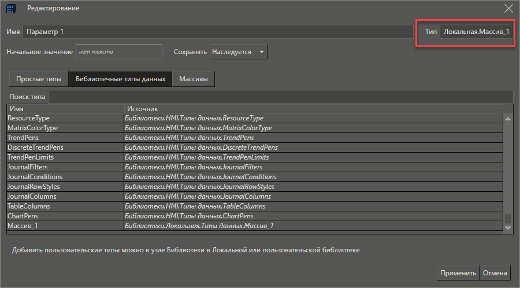Sort the list by Имя column header

pos(65,108)
